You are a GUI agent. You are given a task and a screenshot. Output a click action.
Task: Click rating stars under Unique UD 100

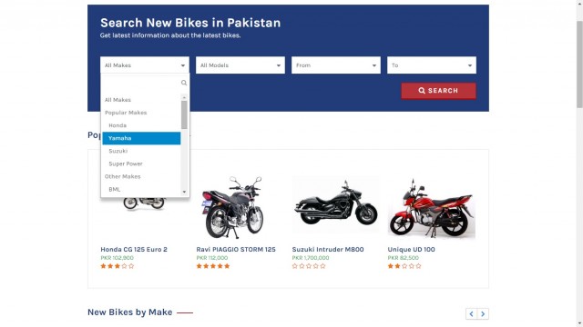[404, 266]
